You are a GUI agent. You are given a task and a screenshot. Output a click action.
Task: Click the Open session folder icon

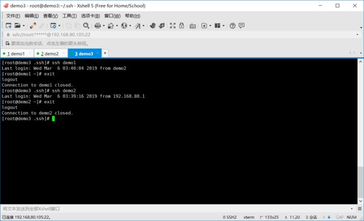pos(18,26)
